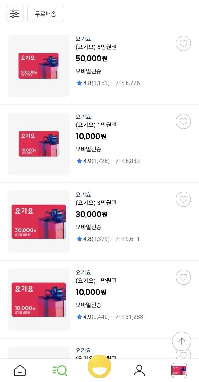This screenshot has height=382, width=199.
Task: Like the 1만원권 with 9,440 reviews
Action: [x=183, y=278]
